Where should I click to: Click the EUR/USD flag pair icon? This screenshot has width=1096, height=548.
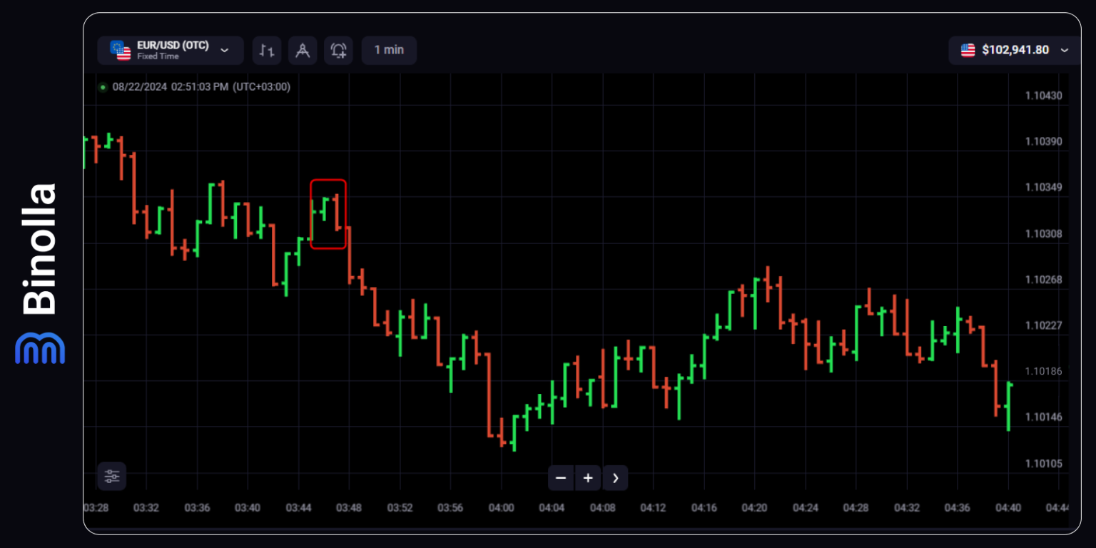120,50
